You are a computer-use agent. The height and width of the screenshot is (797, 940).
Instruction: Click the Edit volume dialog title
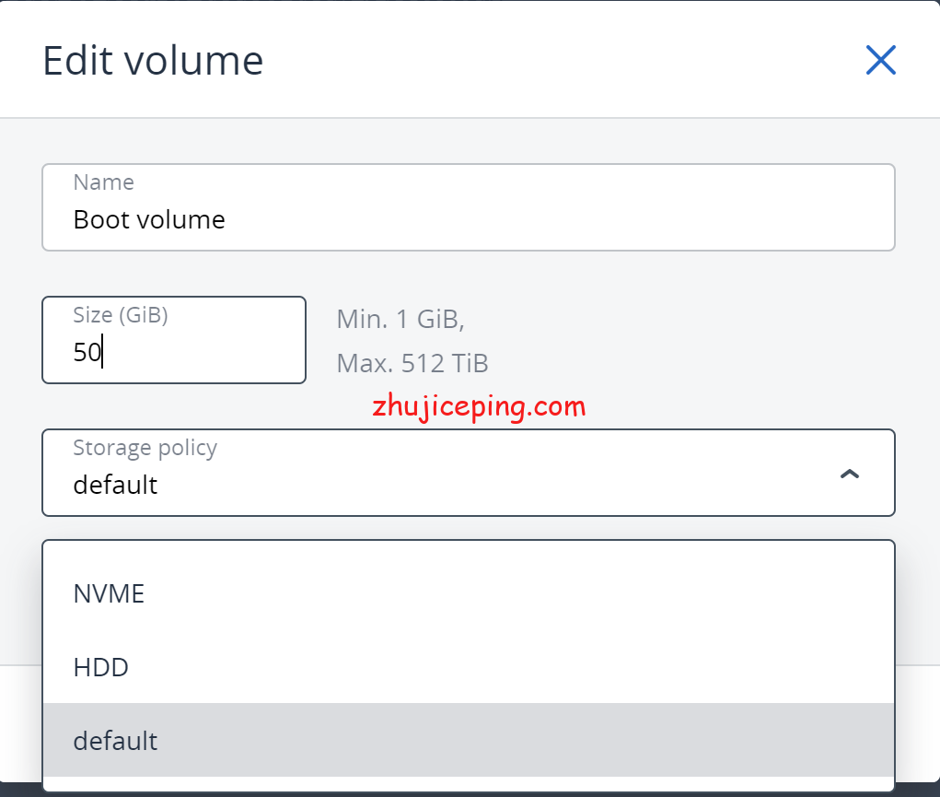tap(153, 61)
